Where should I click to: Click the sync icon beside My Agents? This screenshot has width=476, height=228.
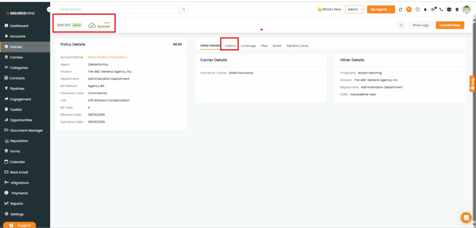(x=401, y=9)
